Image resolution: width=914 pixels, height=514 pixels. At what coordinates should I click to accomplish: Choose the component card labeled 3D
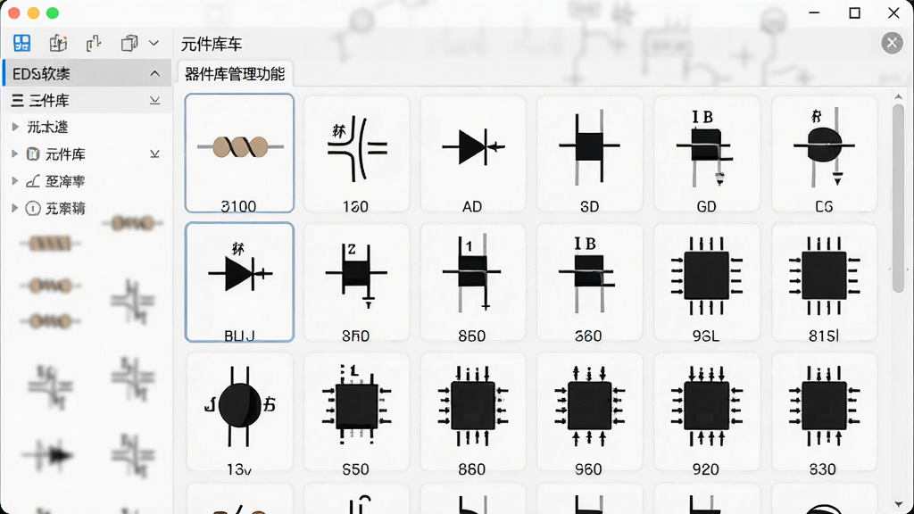tap(589, 153)
